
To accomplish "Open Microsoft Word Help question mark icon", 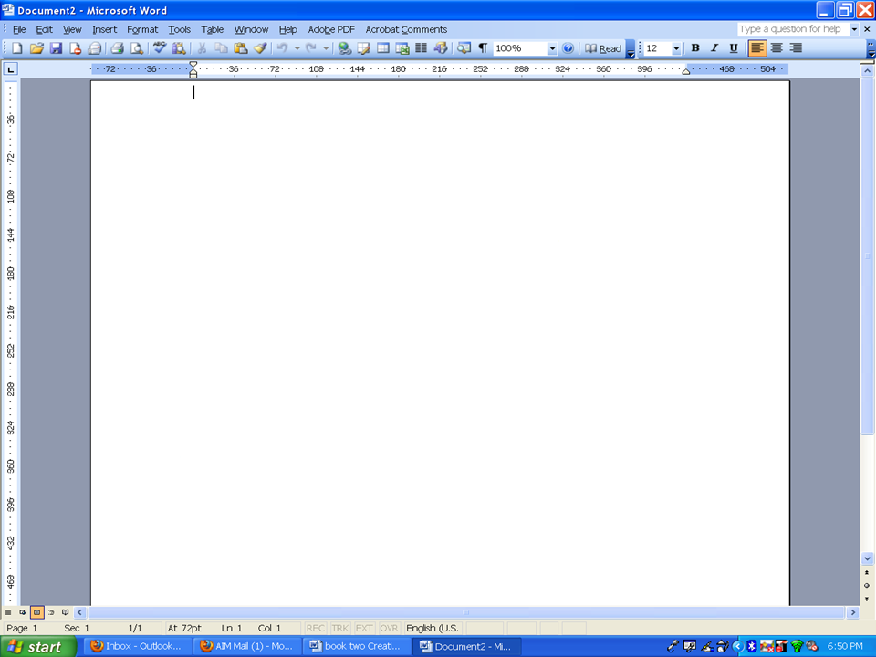I will 568,48.
